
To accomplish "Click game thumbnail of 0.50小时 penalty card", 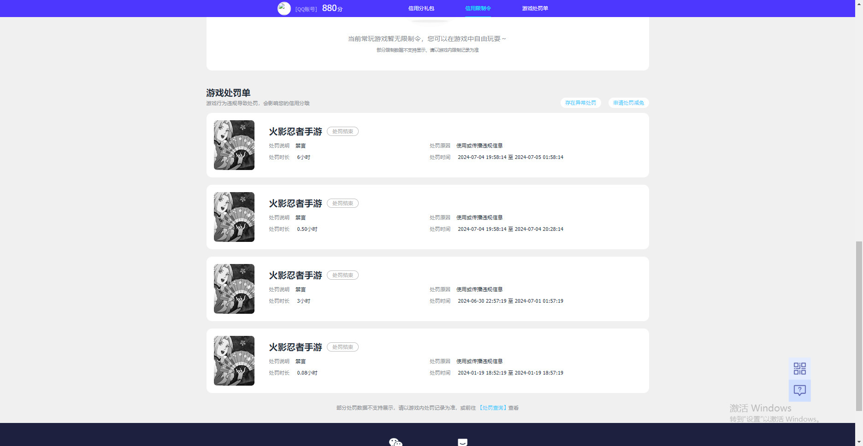I will click(234, 217).
